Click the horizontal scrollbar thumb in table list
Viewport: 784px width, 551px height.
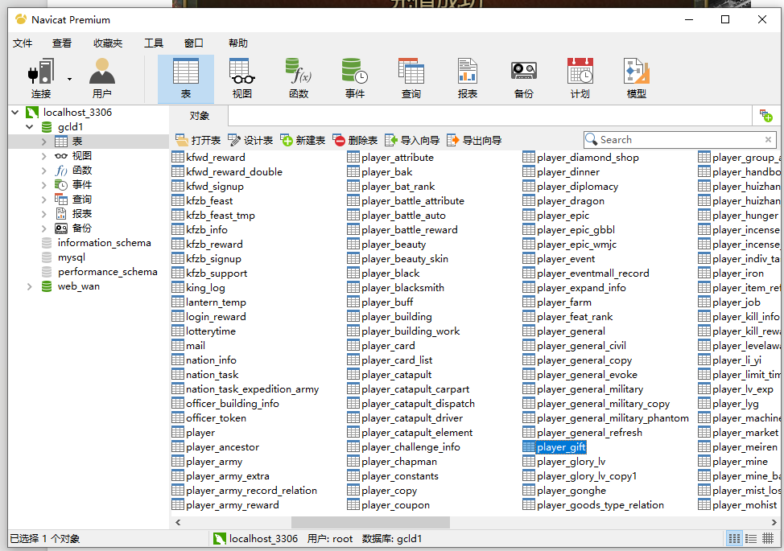pyautogui.click(x=370, y=522)
